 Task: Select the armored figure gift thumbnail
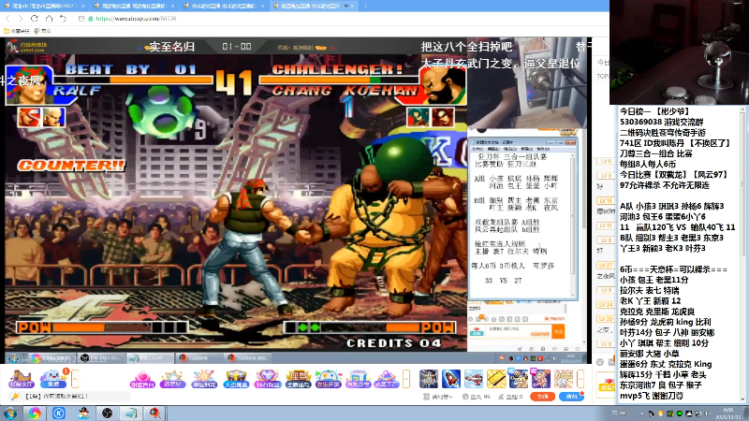(x=429, y=379)
